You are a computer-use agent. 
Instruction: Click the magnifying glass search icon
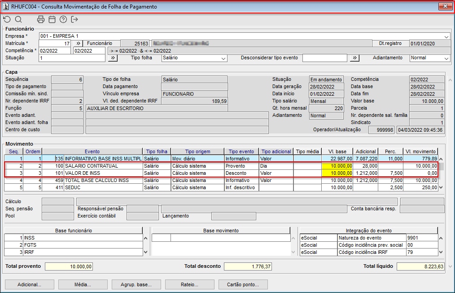point(18,19)
